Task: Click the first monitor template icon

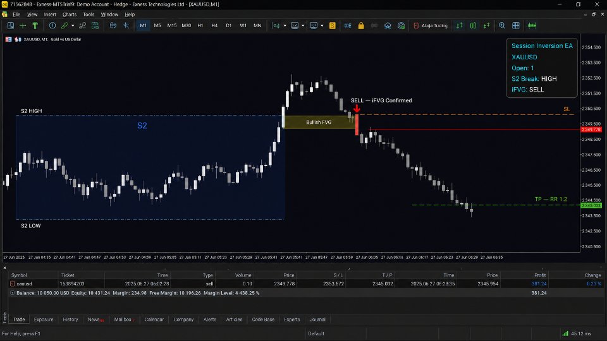Action: [295, 25]
